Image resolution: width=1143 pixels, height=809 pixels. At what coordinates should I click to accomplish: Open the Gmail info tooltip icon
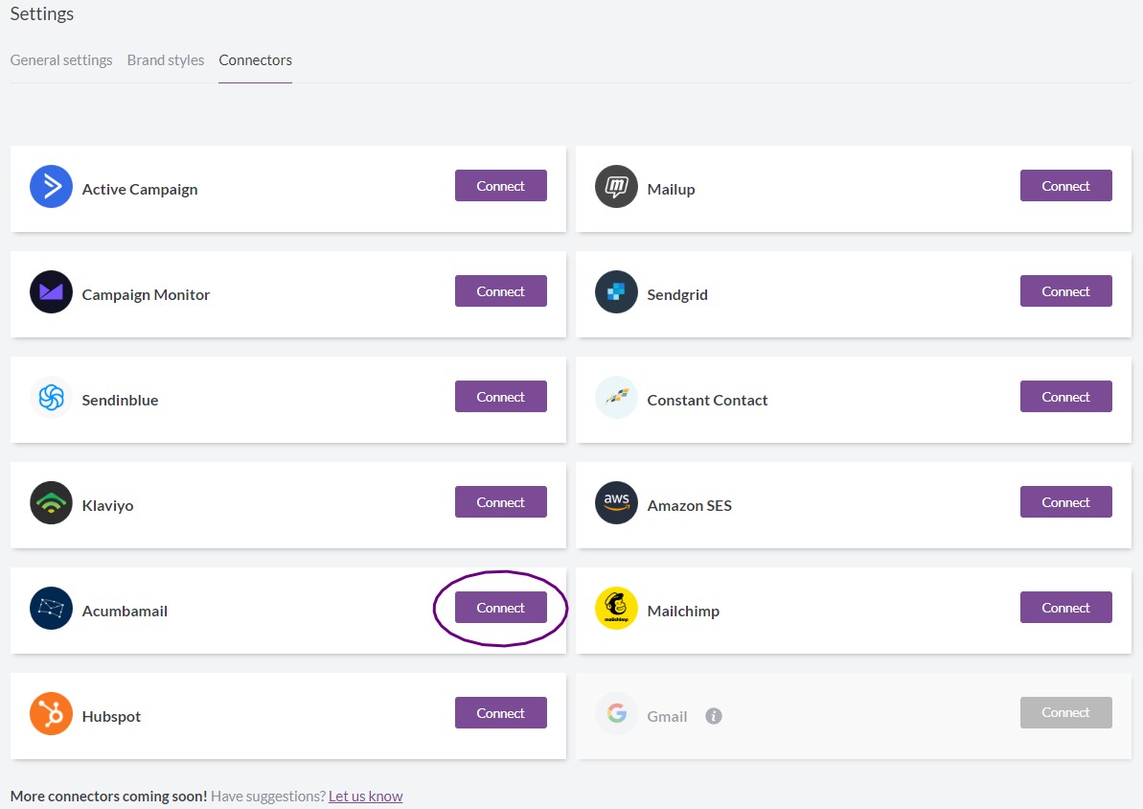pos(714,716)
